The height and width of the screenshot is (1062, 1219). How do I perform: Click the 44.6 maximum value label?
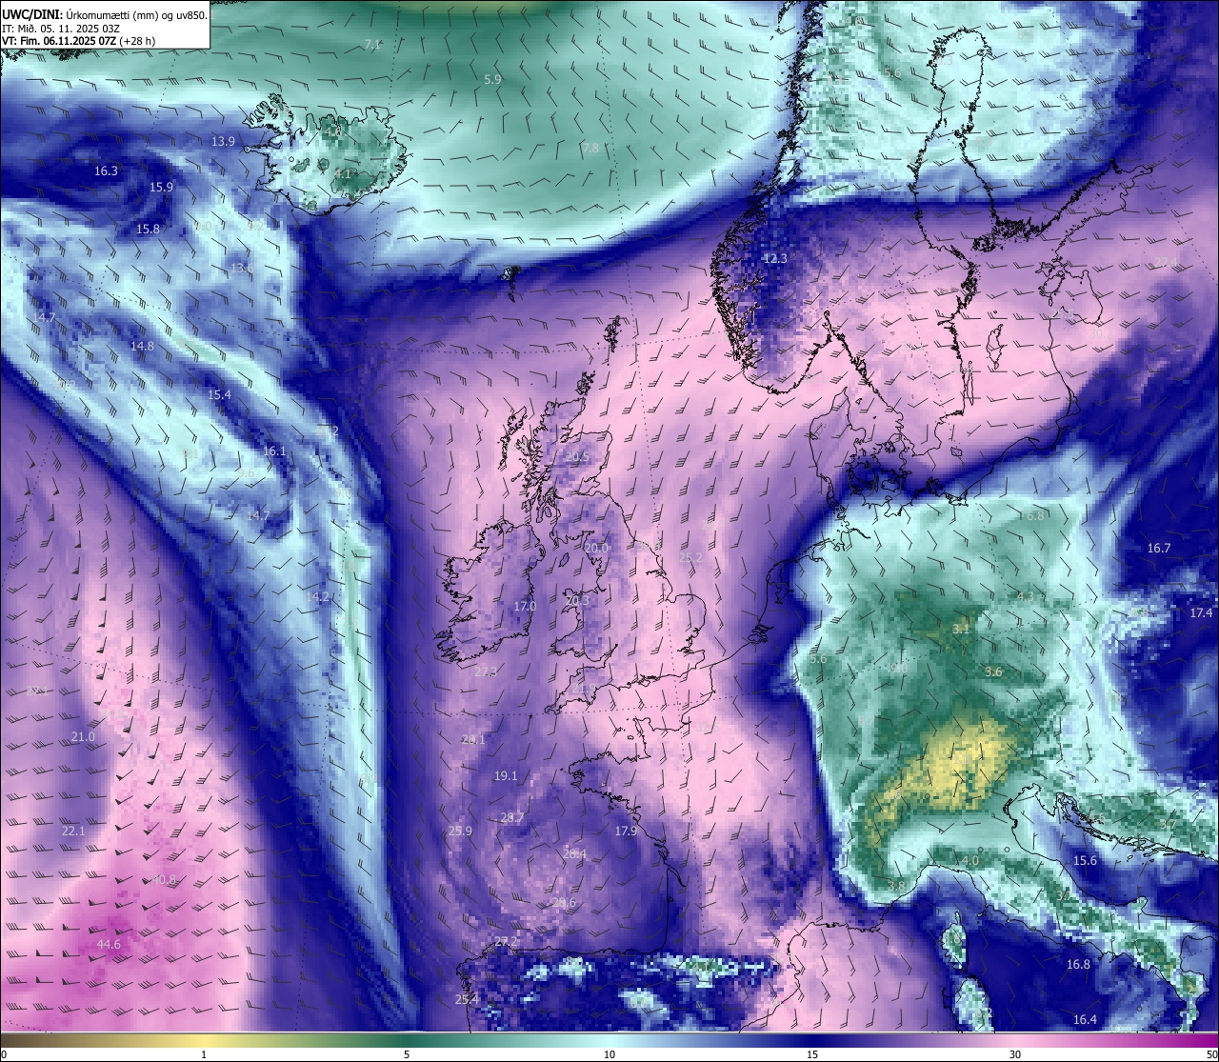[x=109, y=945]
